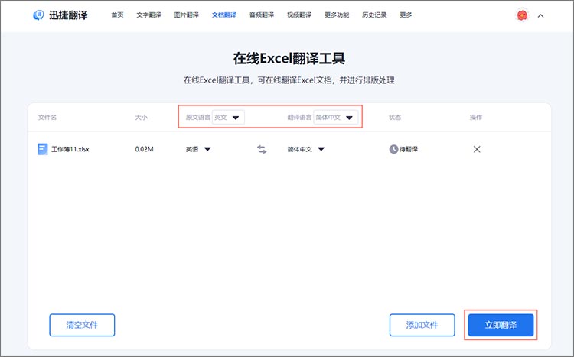
Task: Click the 清空文件 button
Action: 82,325
